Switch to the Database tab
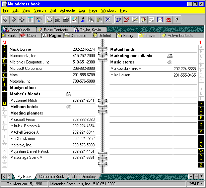Image resolution: width=206 pixels, height=188 pixels. coord(78,36)
